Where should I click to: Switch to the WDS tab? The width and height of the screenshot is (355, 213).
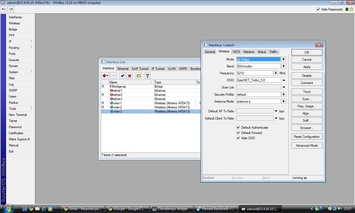tap(237, 52)
